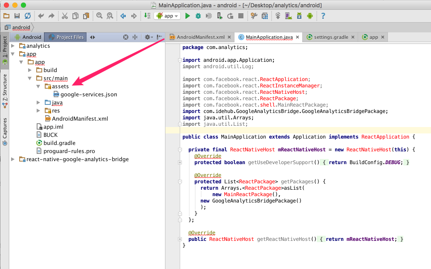Open the AVD Manager icon
Image resolution: width=431 pixels, height=269 pixels.
[288, 16]
